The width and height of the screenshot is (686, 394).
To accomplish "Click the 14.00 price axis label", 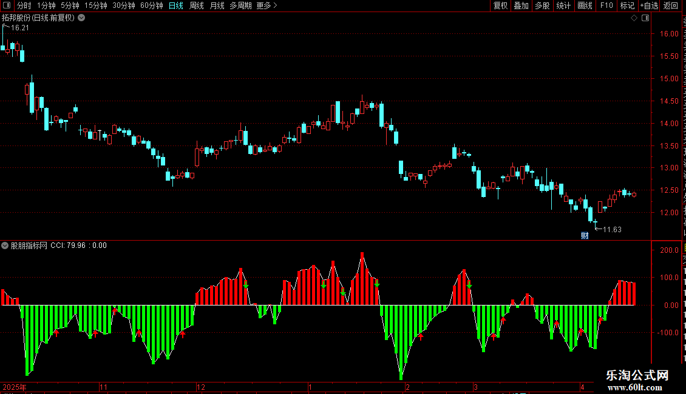I will (x=669, y=124).
